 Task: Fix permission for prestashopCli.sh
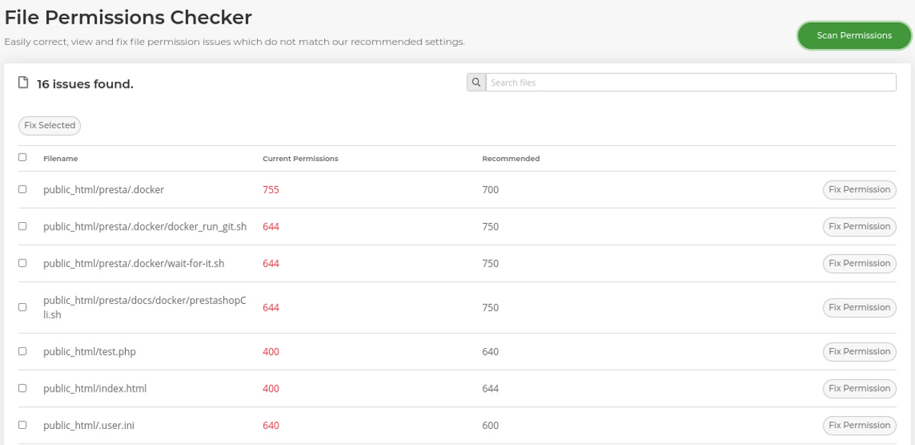click(x=859, y=308)
